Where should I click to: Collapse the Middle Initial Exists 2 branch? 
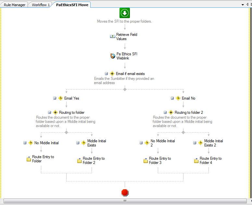[x=195, y=143]
